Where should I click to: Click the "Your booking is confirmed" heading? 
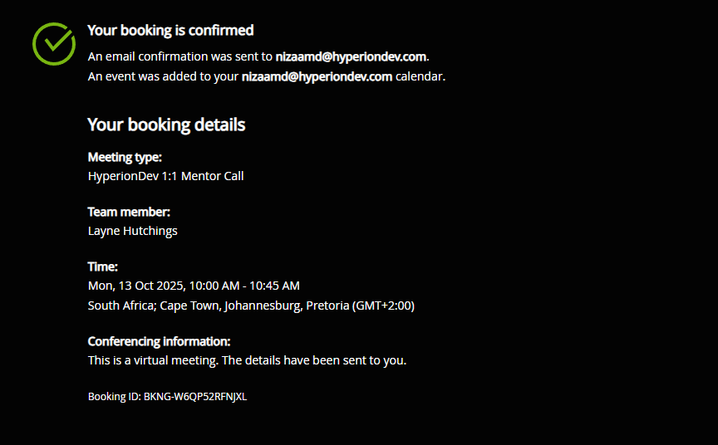[x=170, y=31]
